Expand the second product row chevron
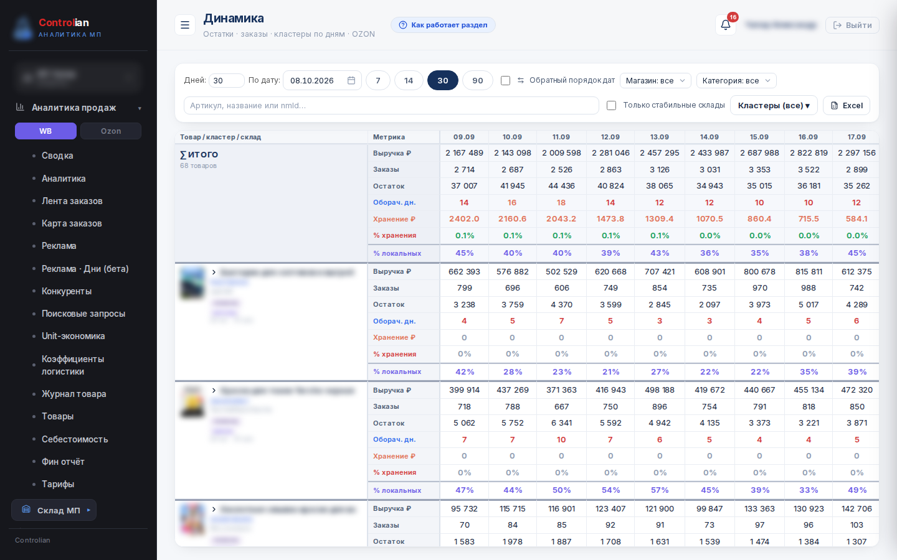 click(x=214, y=391)
